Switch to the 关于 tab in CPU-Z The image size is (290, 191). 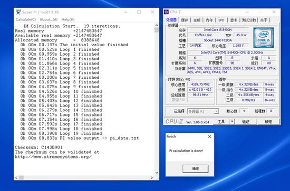[x=264, y=20]
